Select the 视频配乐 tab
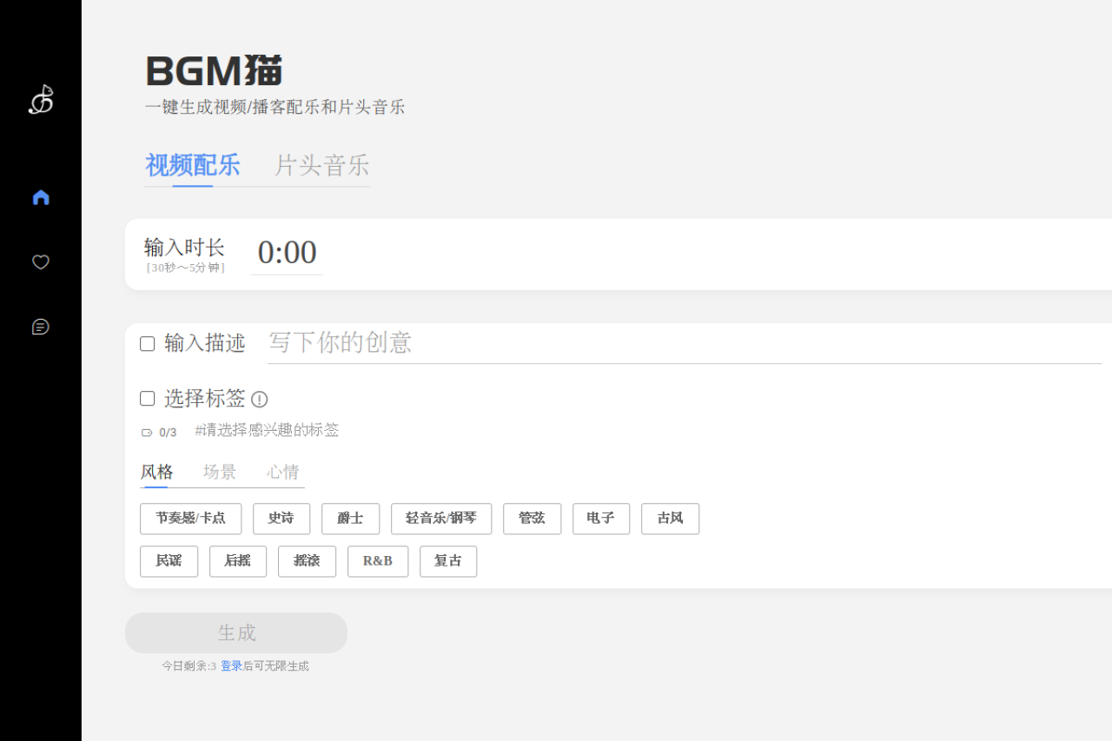The image size is (1112, 741). tap(192, 165)
